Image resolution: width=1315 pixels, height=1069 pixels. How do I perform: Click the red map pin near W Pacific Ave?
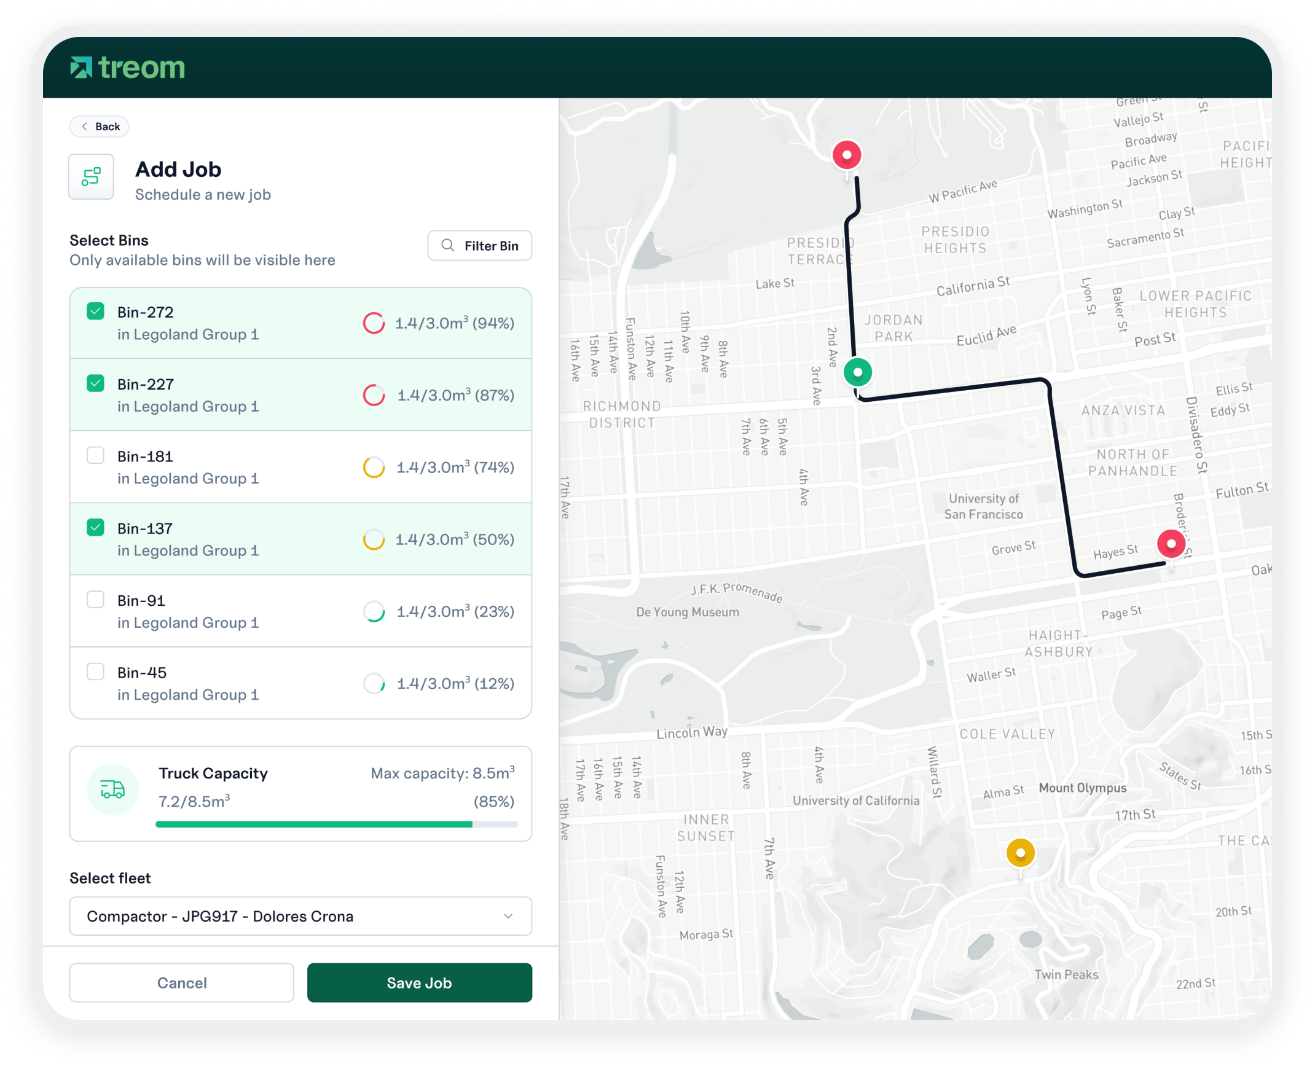(x=847, y=155)
